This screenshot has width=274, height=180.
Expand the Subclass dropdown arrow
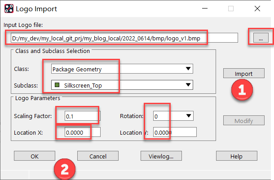188,85
